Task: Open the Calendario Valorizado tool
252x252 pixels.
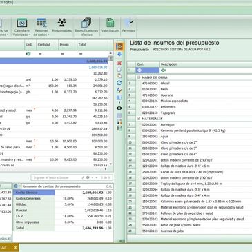Action: coord(22,27)
